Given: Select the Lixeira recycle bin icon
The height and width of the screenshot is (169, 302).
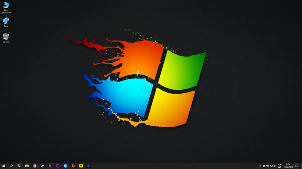Looking at the screenshot, I should point(6,38).
